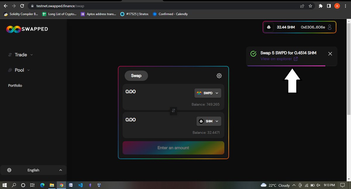Viewport: 351px width, 189px height.
Task: Open Aptos address trans bookmark
Action: [x=98, y=14]
